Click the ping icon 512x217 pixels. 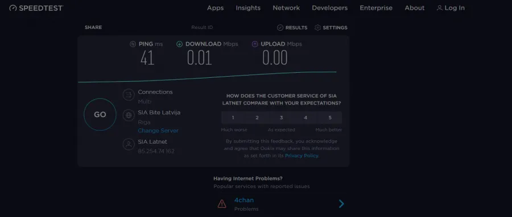(133, 44)
